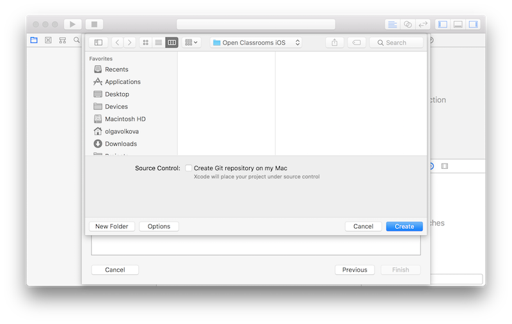This screenshot has width=512, height=324.
Task: Select Recents in Favorites sidebar
Action: [132, 70]
